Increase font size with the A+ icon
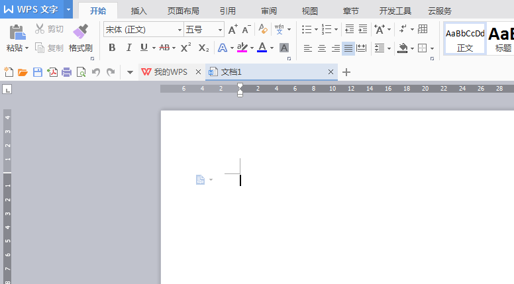The width and height of the screenshot is (514, 284). tap(232, 30)
